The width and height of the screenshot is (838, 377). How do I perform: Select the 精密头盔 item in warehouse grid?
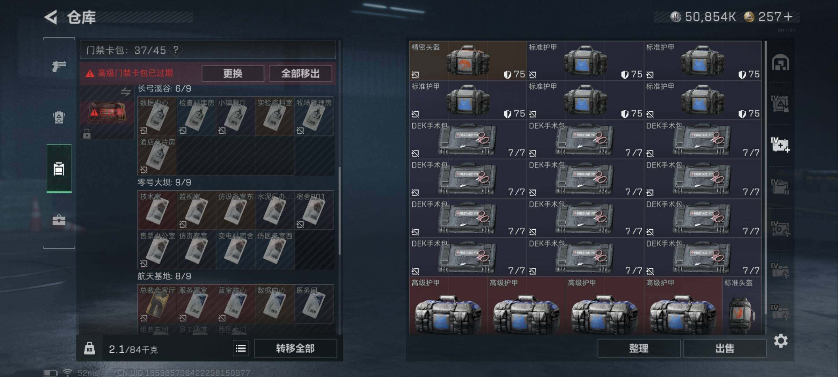468,61
